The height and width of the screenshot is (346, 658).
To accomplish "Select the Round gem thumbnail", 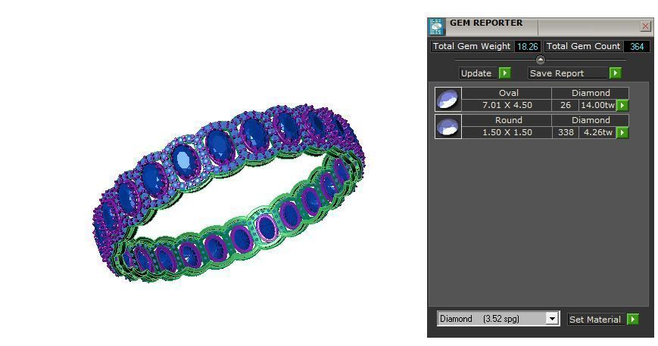I will 448,126.
